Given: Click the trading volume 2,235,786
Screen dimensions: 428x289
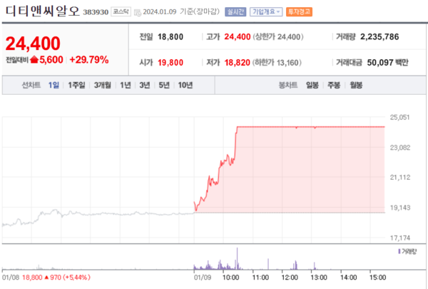Looking at the screenshot, I should (379, 36).
